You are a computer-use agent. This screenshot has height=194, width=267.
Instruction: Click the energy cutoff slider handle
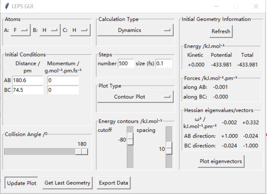click(130, 139)
